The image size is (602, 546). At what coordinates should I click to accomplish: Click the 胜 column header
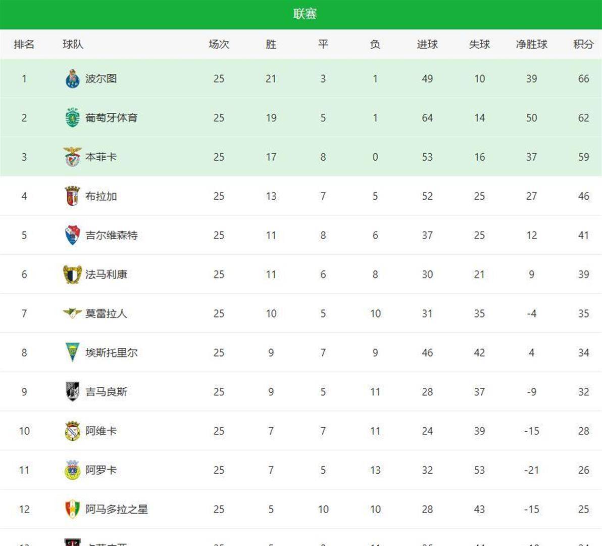tap(271, 44)
